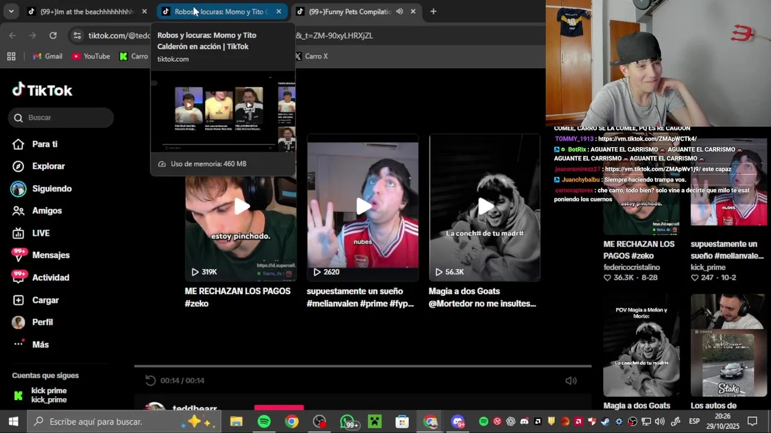Play the 'Magia a dos Goats' video thumbnail
This screenshot has height=433, width=771.
485,207
